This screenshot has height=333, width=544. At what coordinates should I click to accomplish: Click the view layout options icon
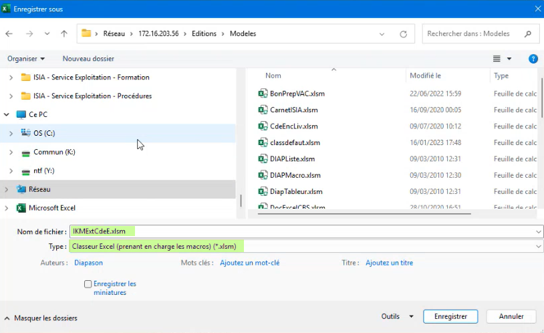tap(497, 59)
